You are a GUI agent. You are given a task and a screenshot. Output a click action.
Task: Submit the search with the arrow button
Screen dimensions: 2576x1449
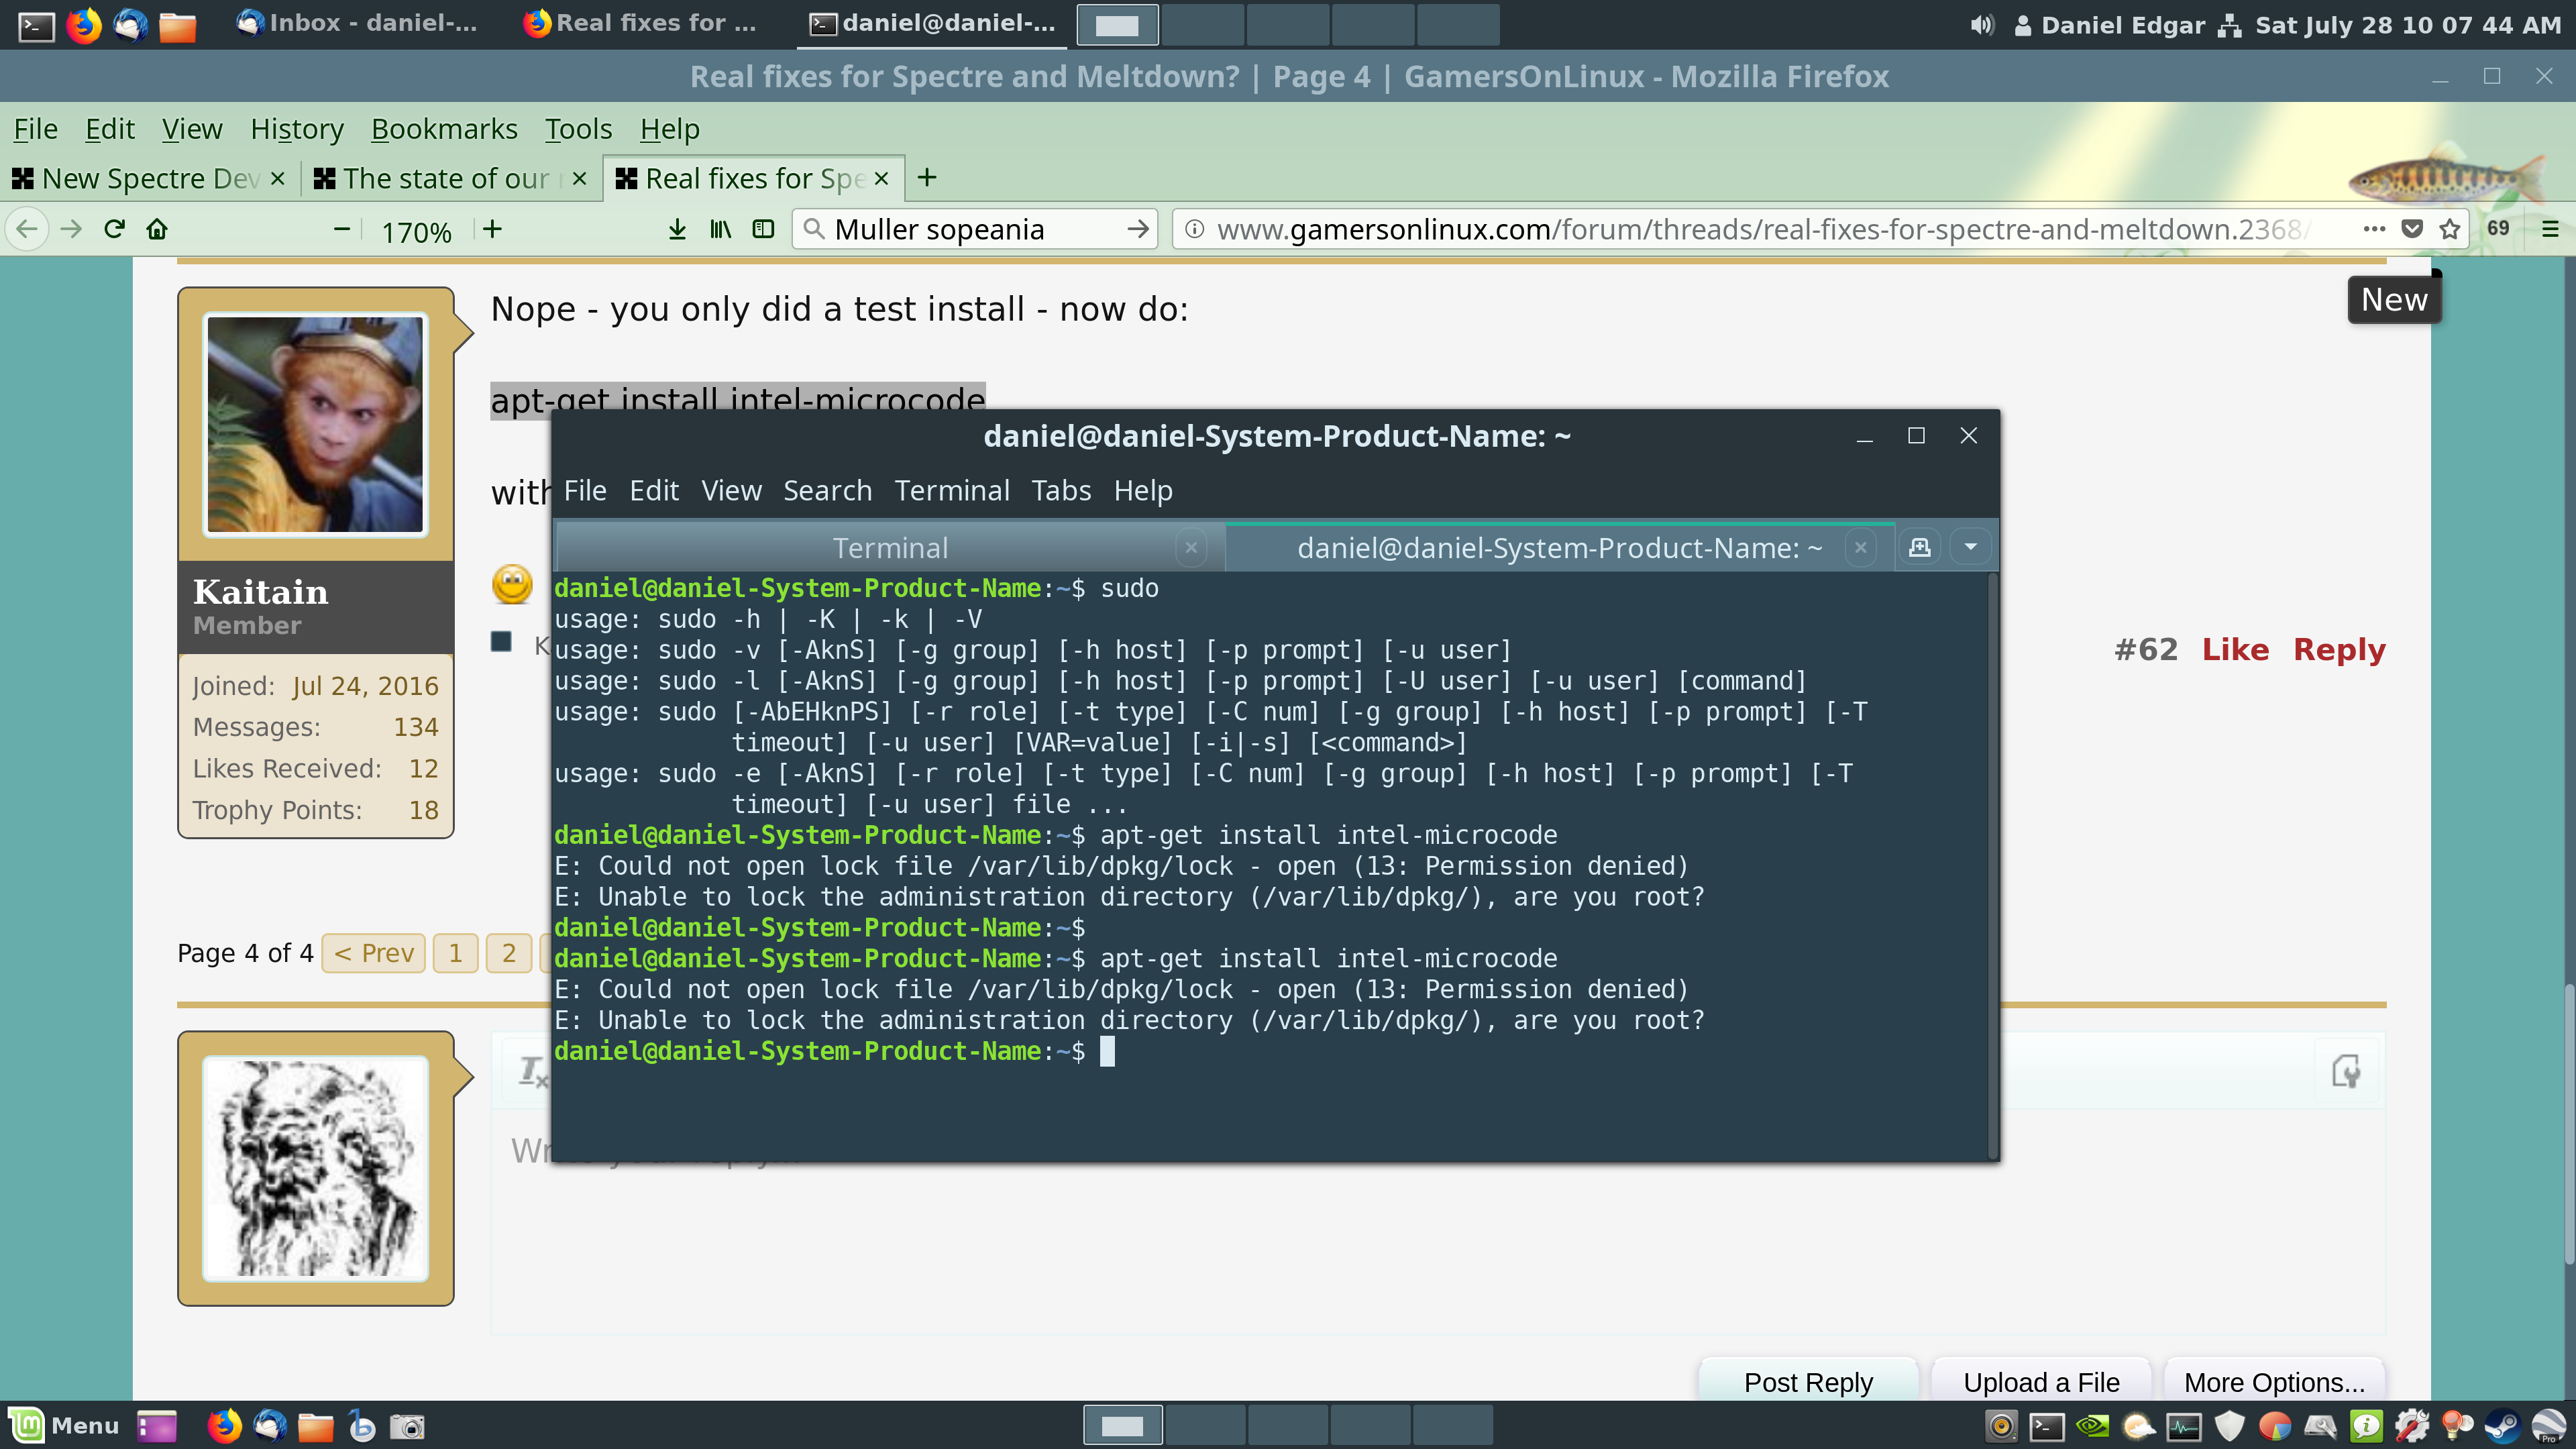pos(1137,229)
